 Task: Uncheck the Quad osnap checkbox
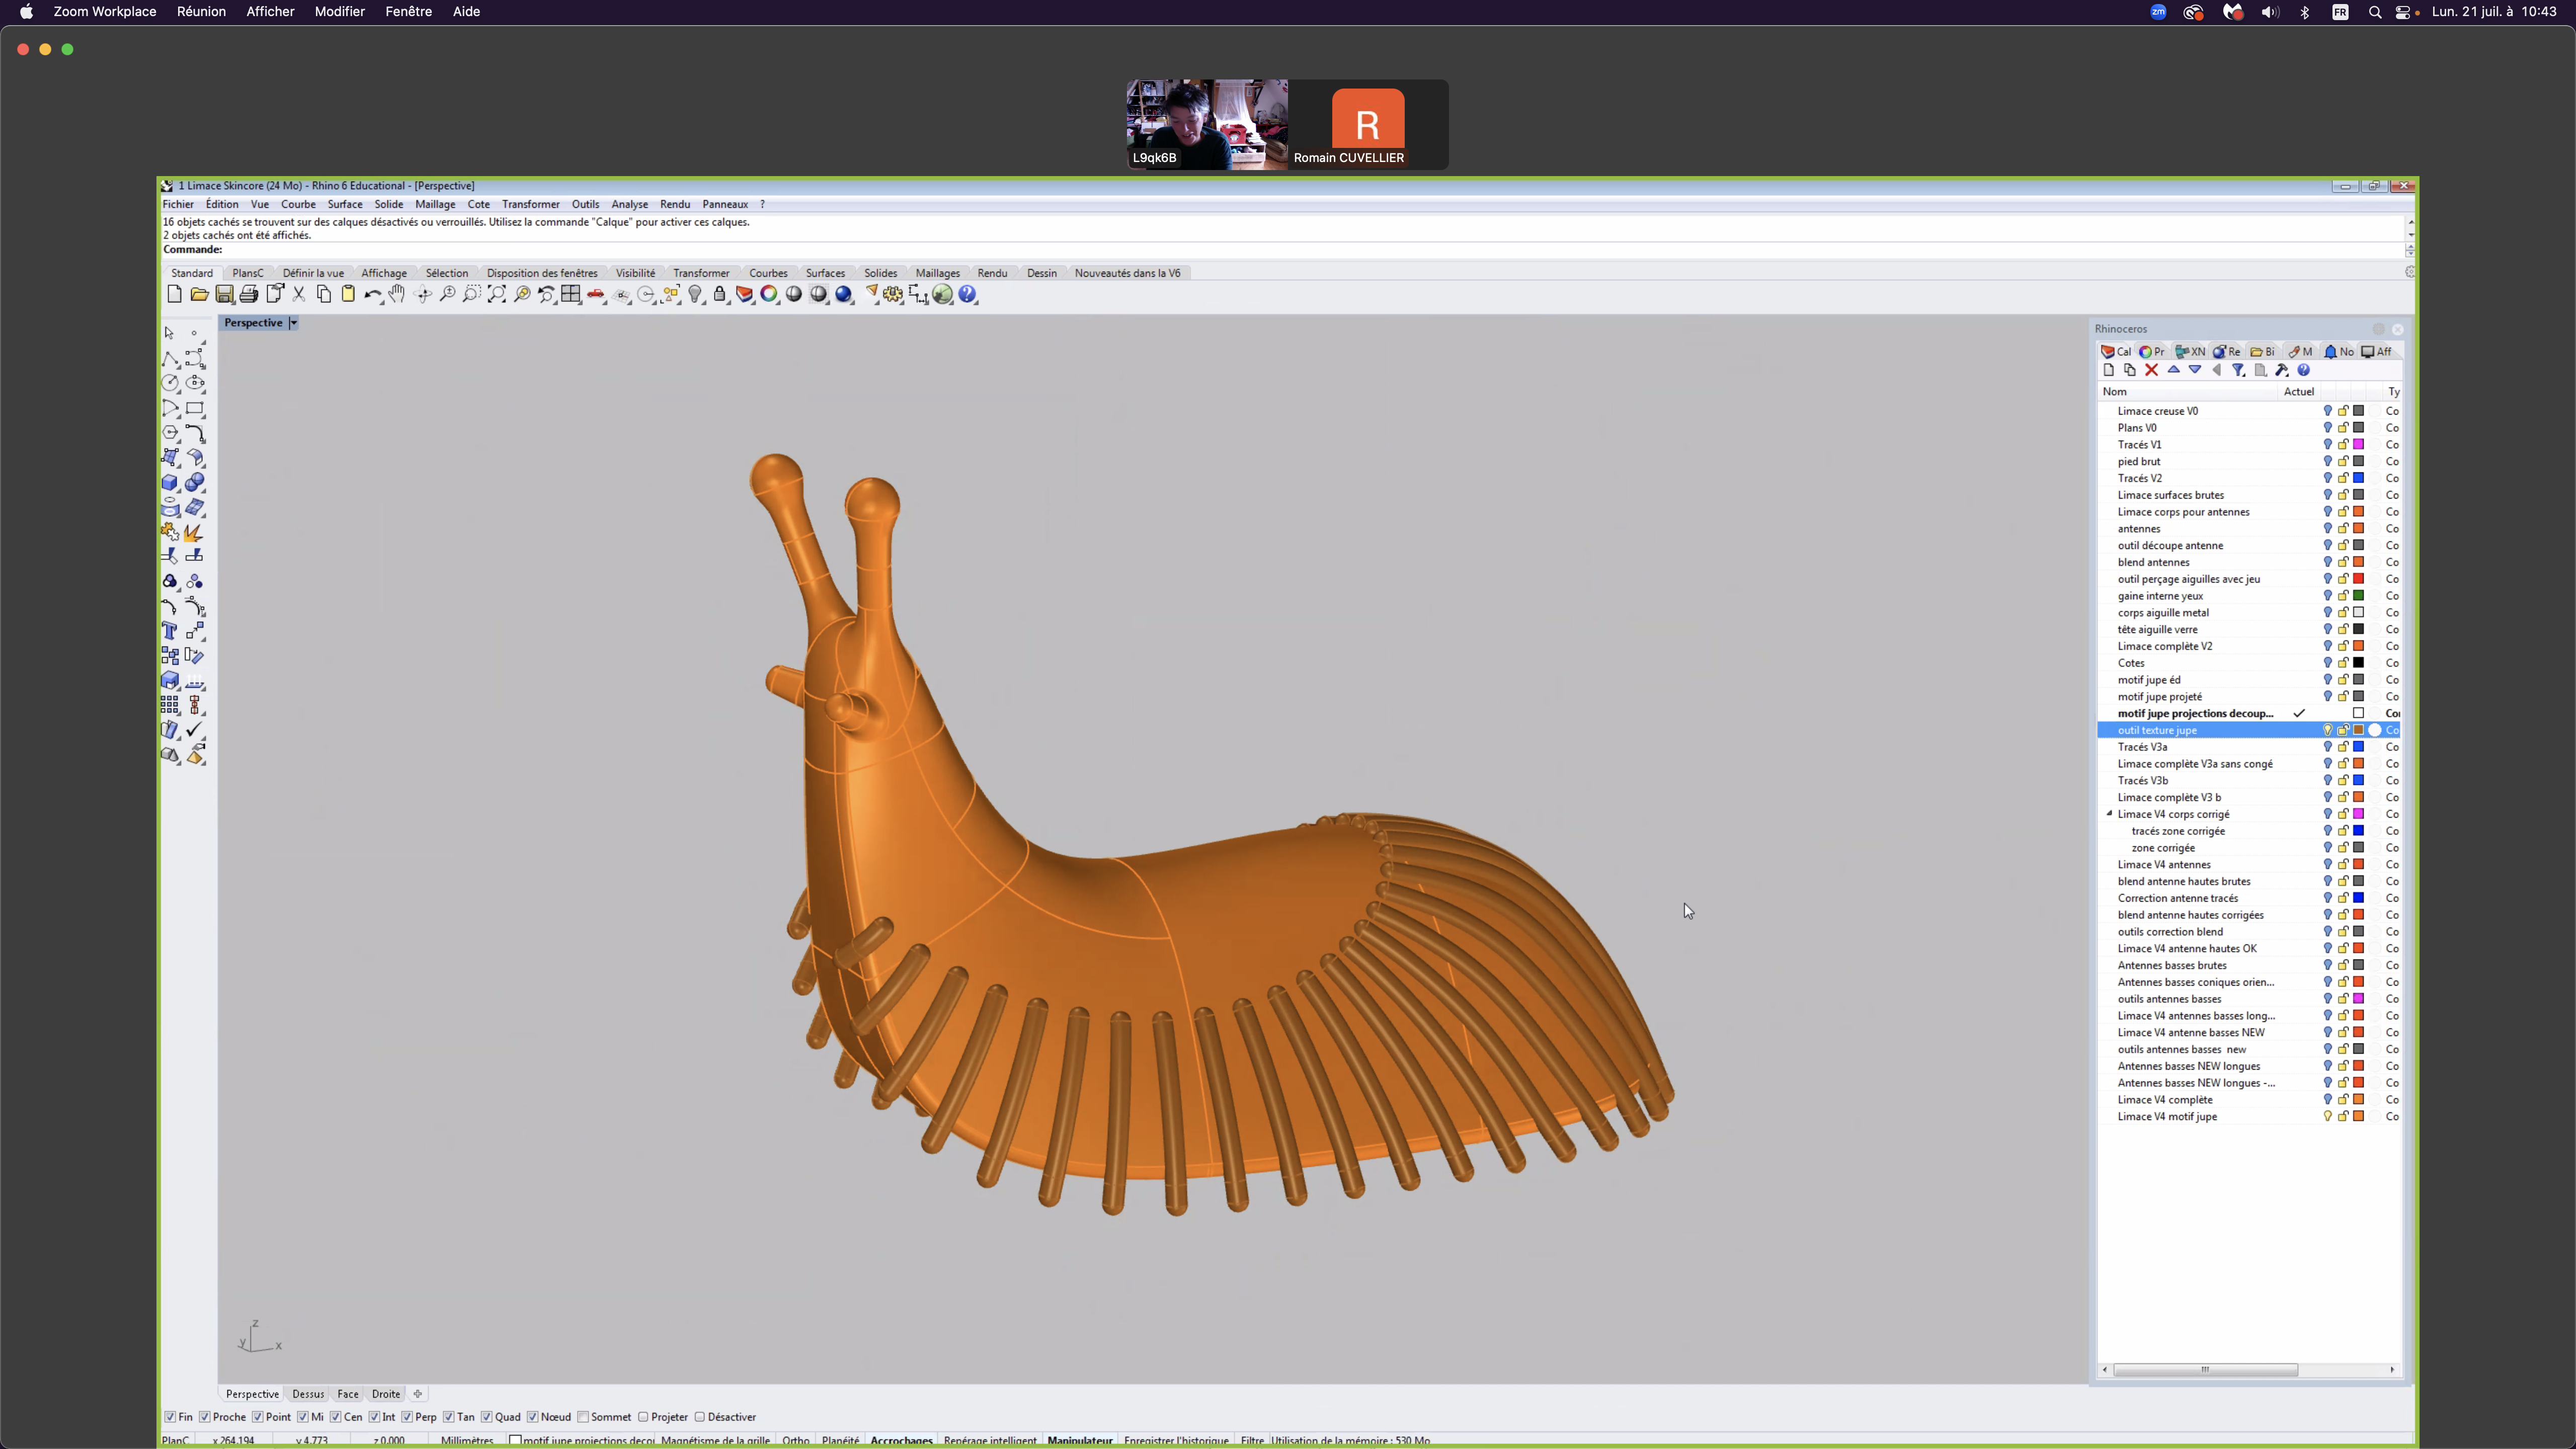coord(487,1417)
